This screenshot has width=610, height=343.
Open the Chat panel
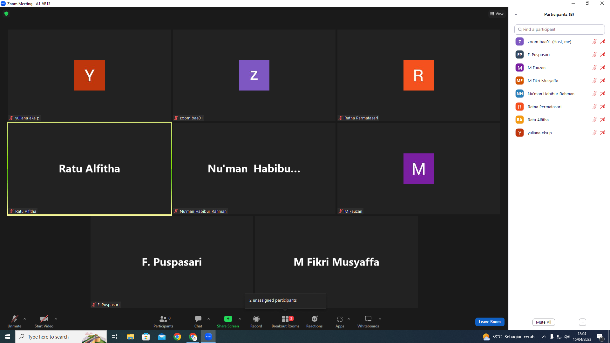198,321
